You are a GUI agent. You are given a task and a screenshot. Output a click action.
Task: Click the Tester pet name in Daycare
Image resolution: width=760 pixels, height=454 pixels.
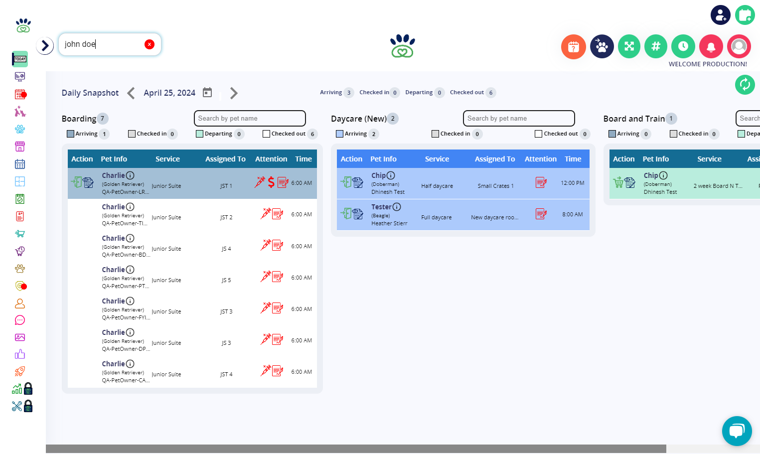[381, 207]
